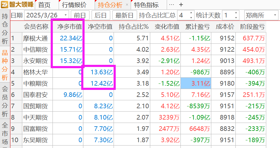Screen dimensions: 280x148
Task: Decrease 持仓占比汇总 value with down arrow
Action: pyautogui.click(x=191, y=18)
